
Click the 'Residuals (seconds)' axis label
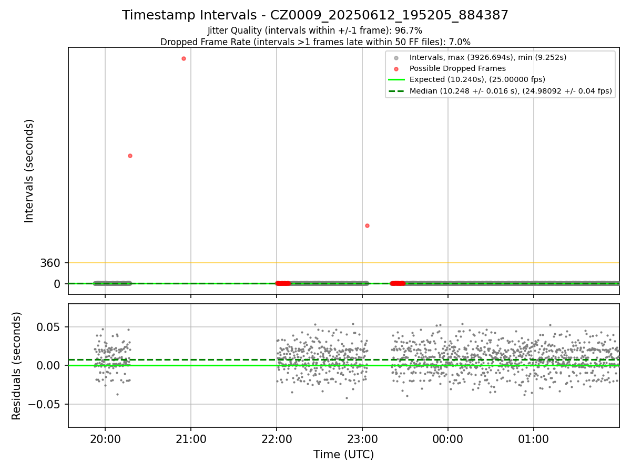pyautogui.click(x=17, y=366)
